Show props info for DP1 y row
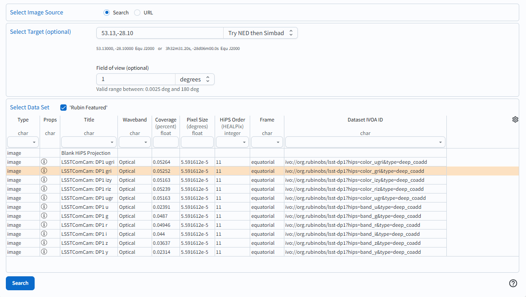 tap(44, 252)
